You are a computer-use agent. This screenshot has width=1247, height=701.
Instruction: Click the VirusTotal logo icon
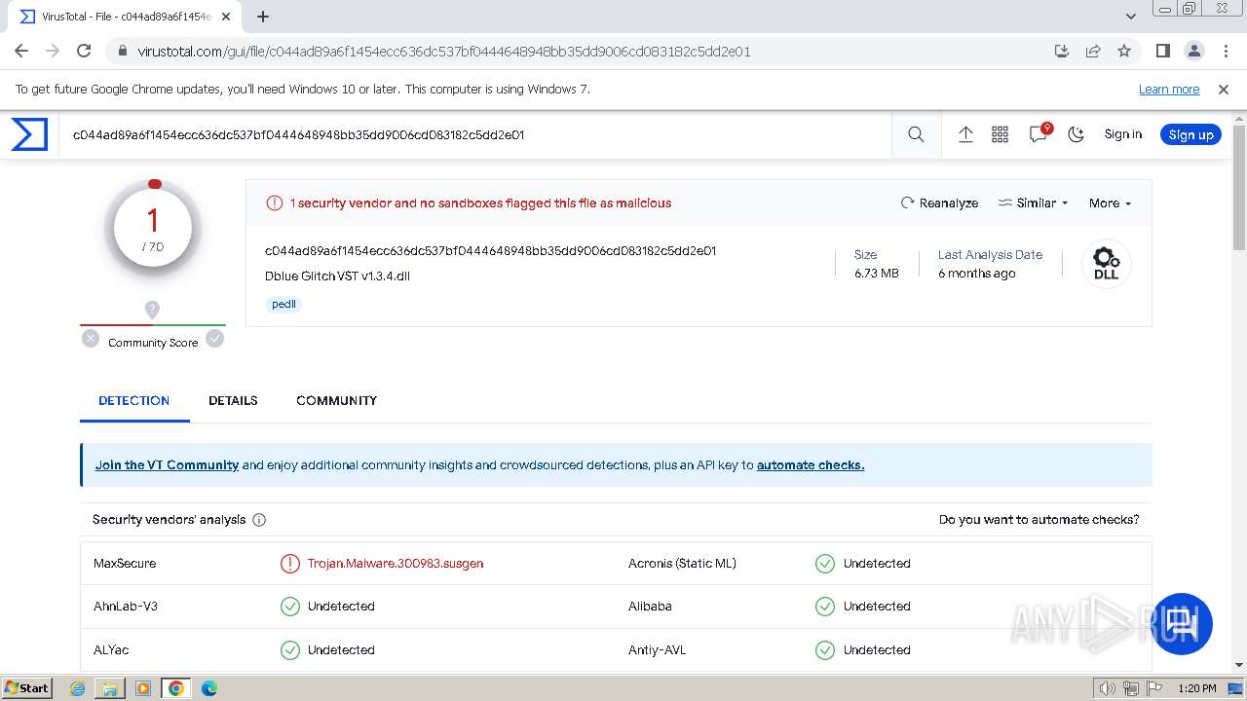tap(29, 134)
